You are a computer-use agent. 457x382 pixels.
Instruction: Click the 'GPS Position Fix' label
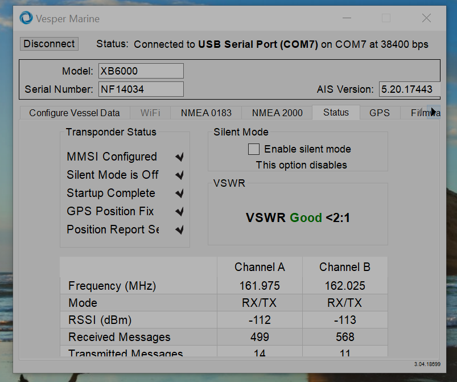(110, 211)
